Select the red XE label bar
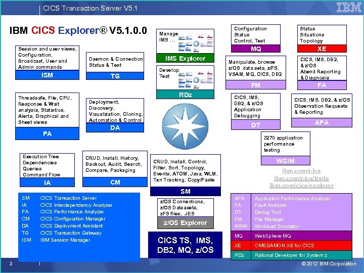This screenshot has height=273, width=364. 322,49
